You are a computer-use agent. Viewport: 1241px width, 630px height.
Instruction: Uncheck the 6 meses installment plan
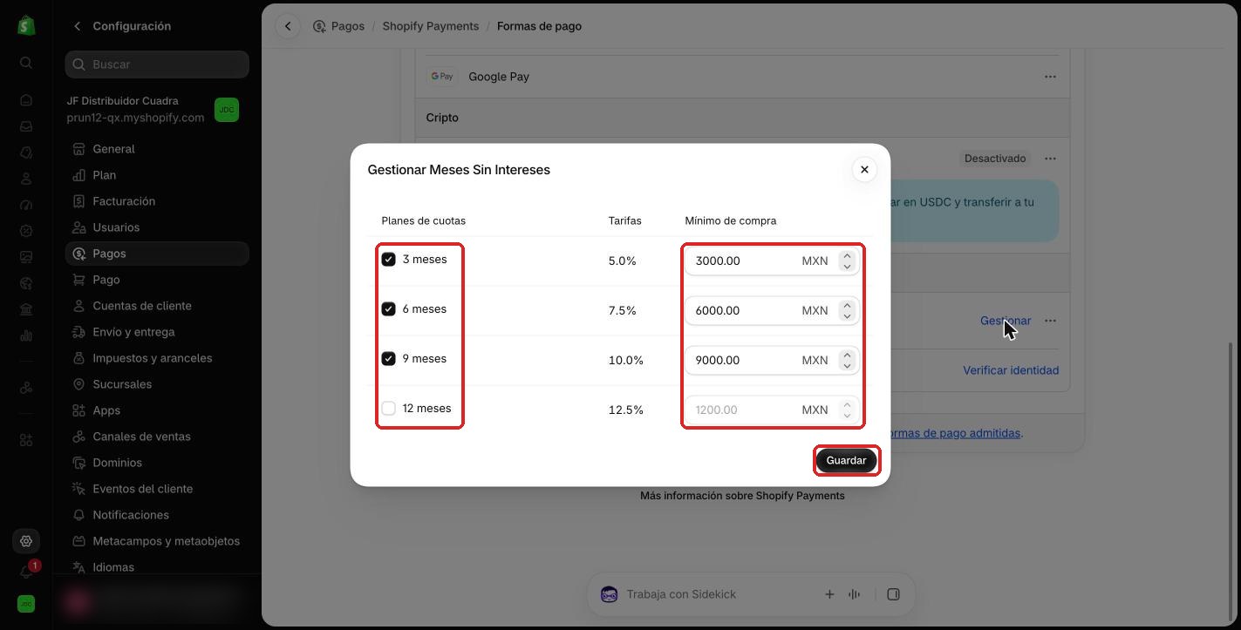[389, 309]
